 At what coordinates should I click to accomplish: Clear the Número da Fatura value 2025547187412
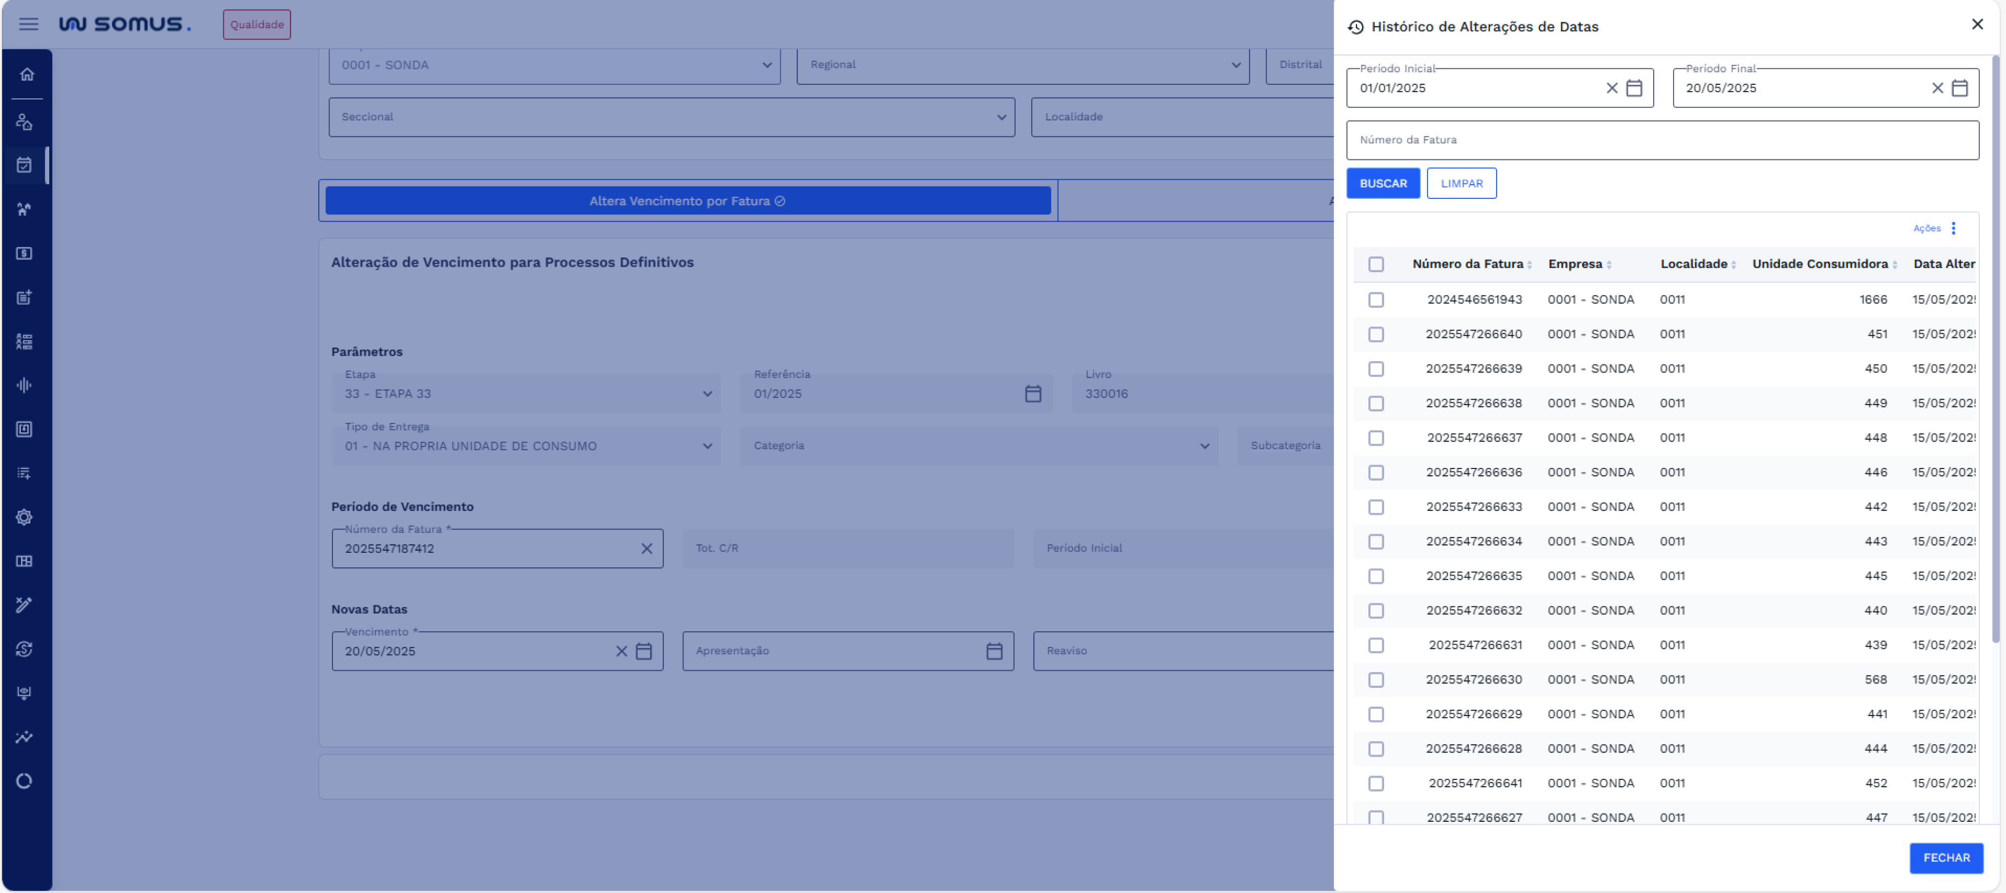click(646, 548)
